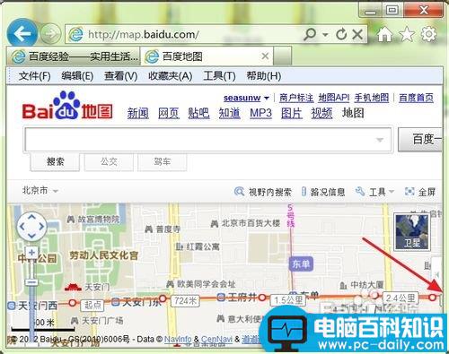The height and width of the screenshot is (354, 449).
Task: Go to 视频 video link
Action: [x=321, y=114]
